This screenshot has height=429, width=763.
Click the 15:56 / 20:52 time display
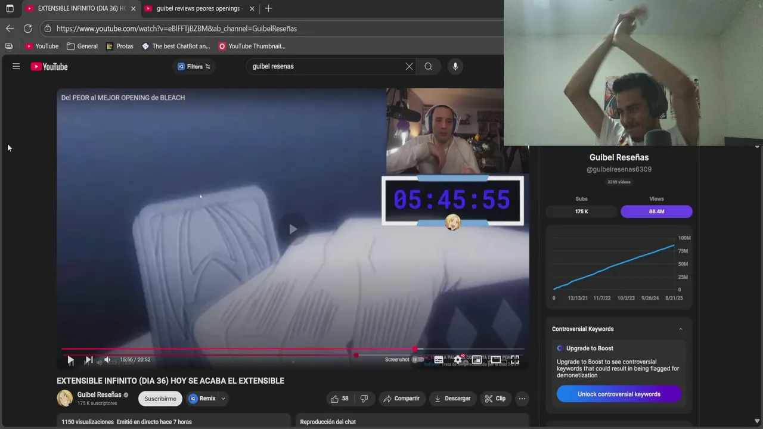coord(135,360)
